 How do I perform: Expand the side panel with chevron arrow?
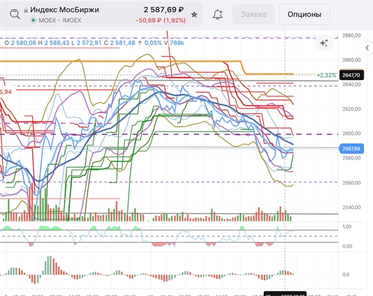[367, 48]
